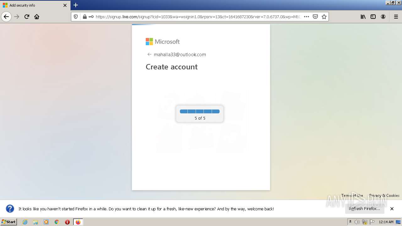Open network tray icon
The image size is (402, 226).
pos(365,222)
